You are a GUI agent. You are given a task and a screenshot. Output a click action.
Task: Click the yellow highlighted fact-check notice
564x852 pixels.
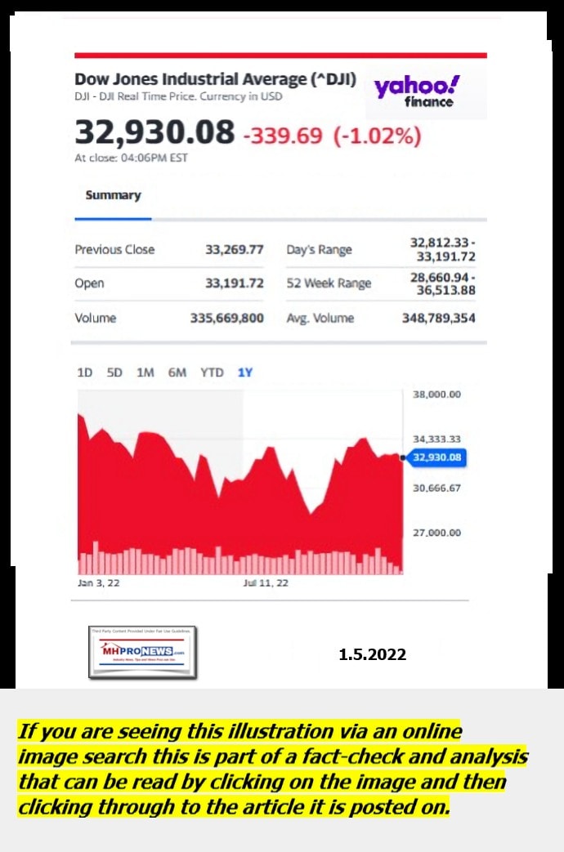272,769
